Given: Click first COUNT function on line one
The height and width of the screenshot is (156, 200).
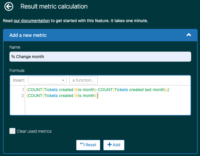Looking at the screenshot, I should tap(35, 90).
